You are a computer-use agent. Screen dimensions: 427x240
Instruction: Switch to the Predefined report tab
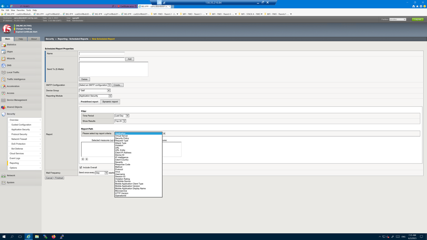point(89,102)
